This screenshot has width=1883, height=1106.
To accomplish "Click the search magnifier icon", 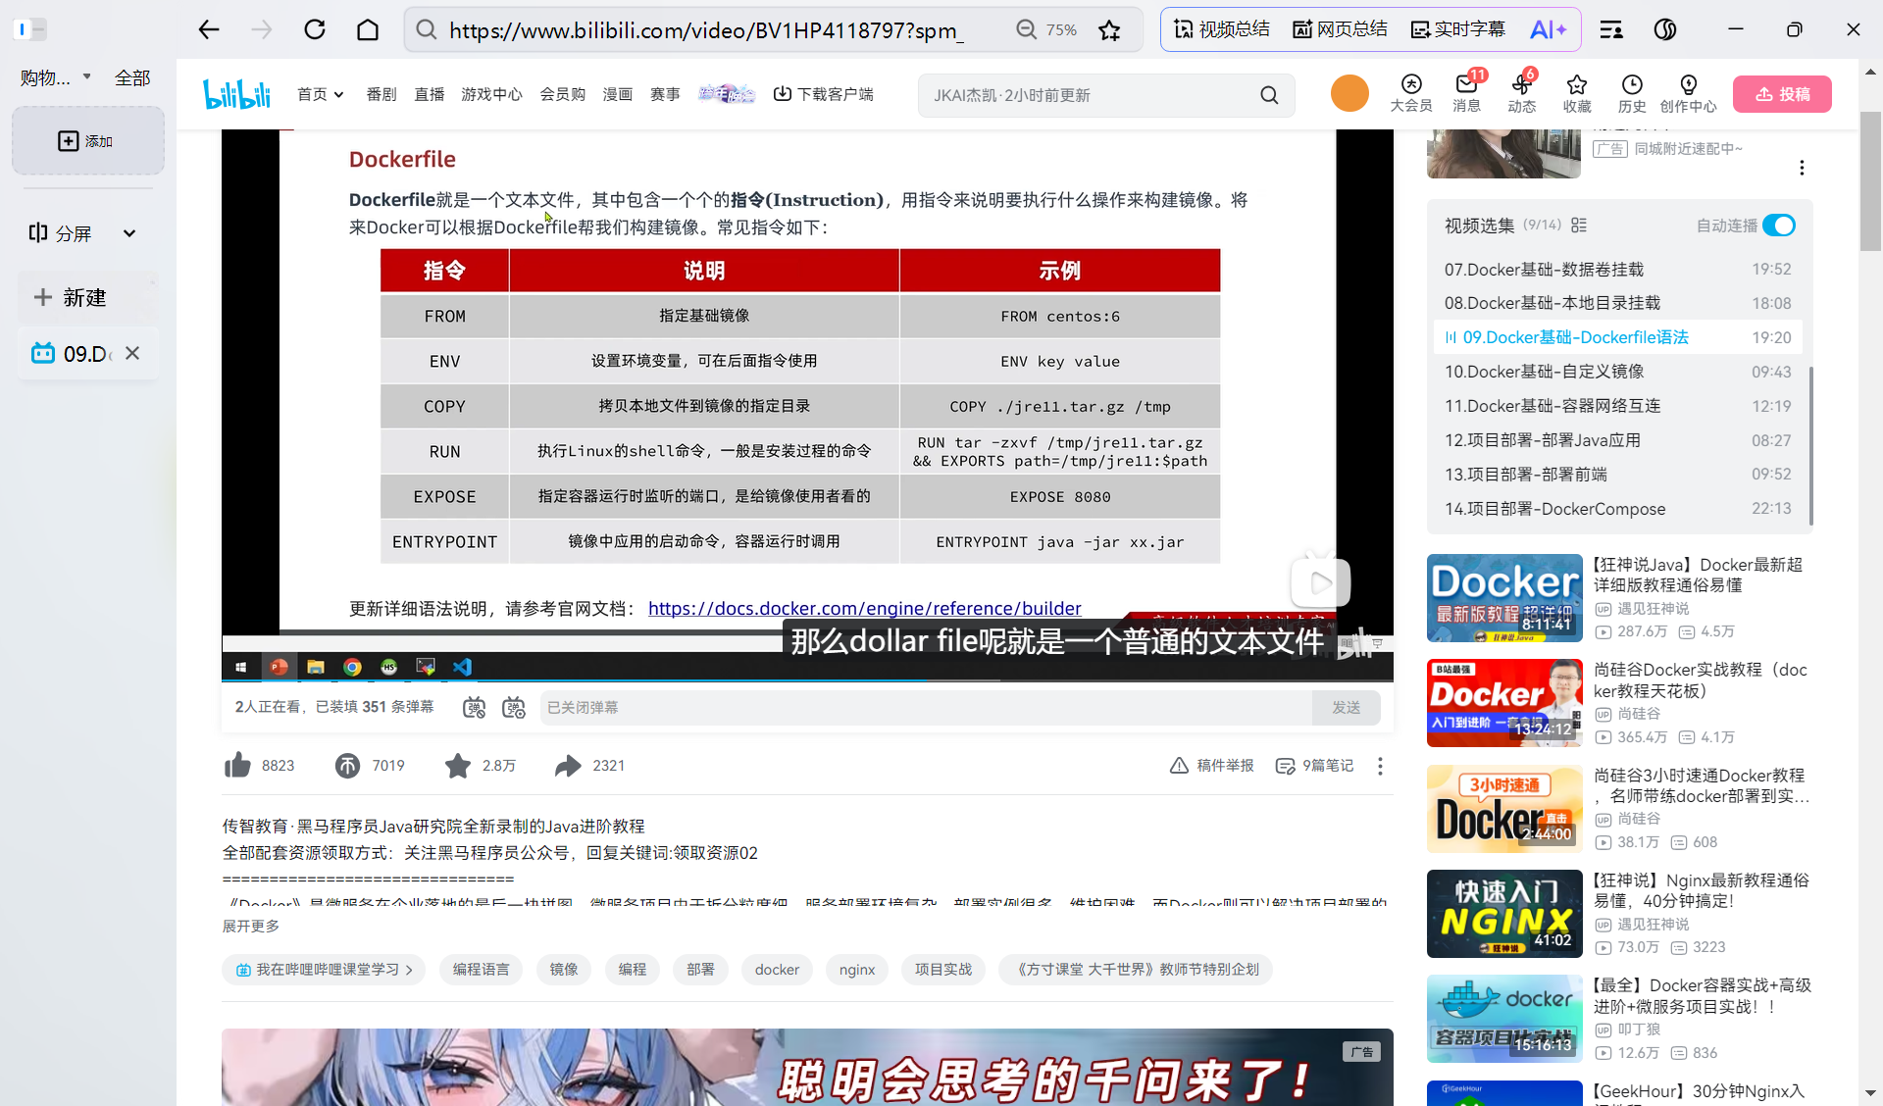I will coord(1269,95).
